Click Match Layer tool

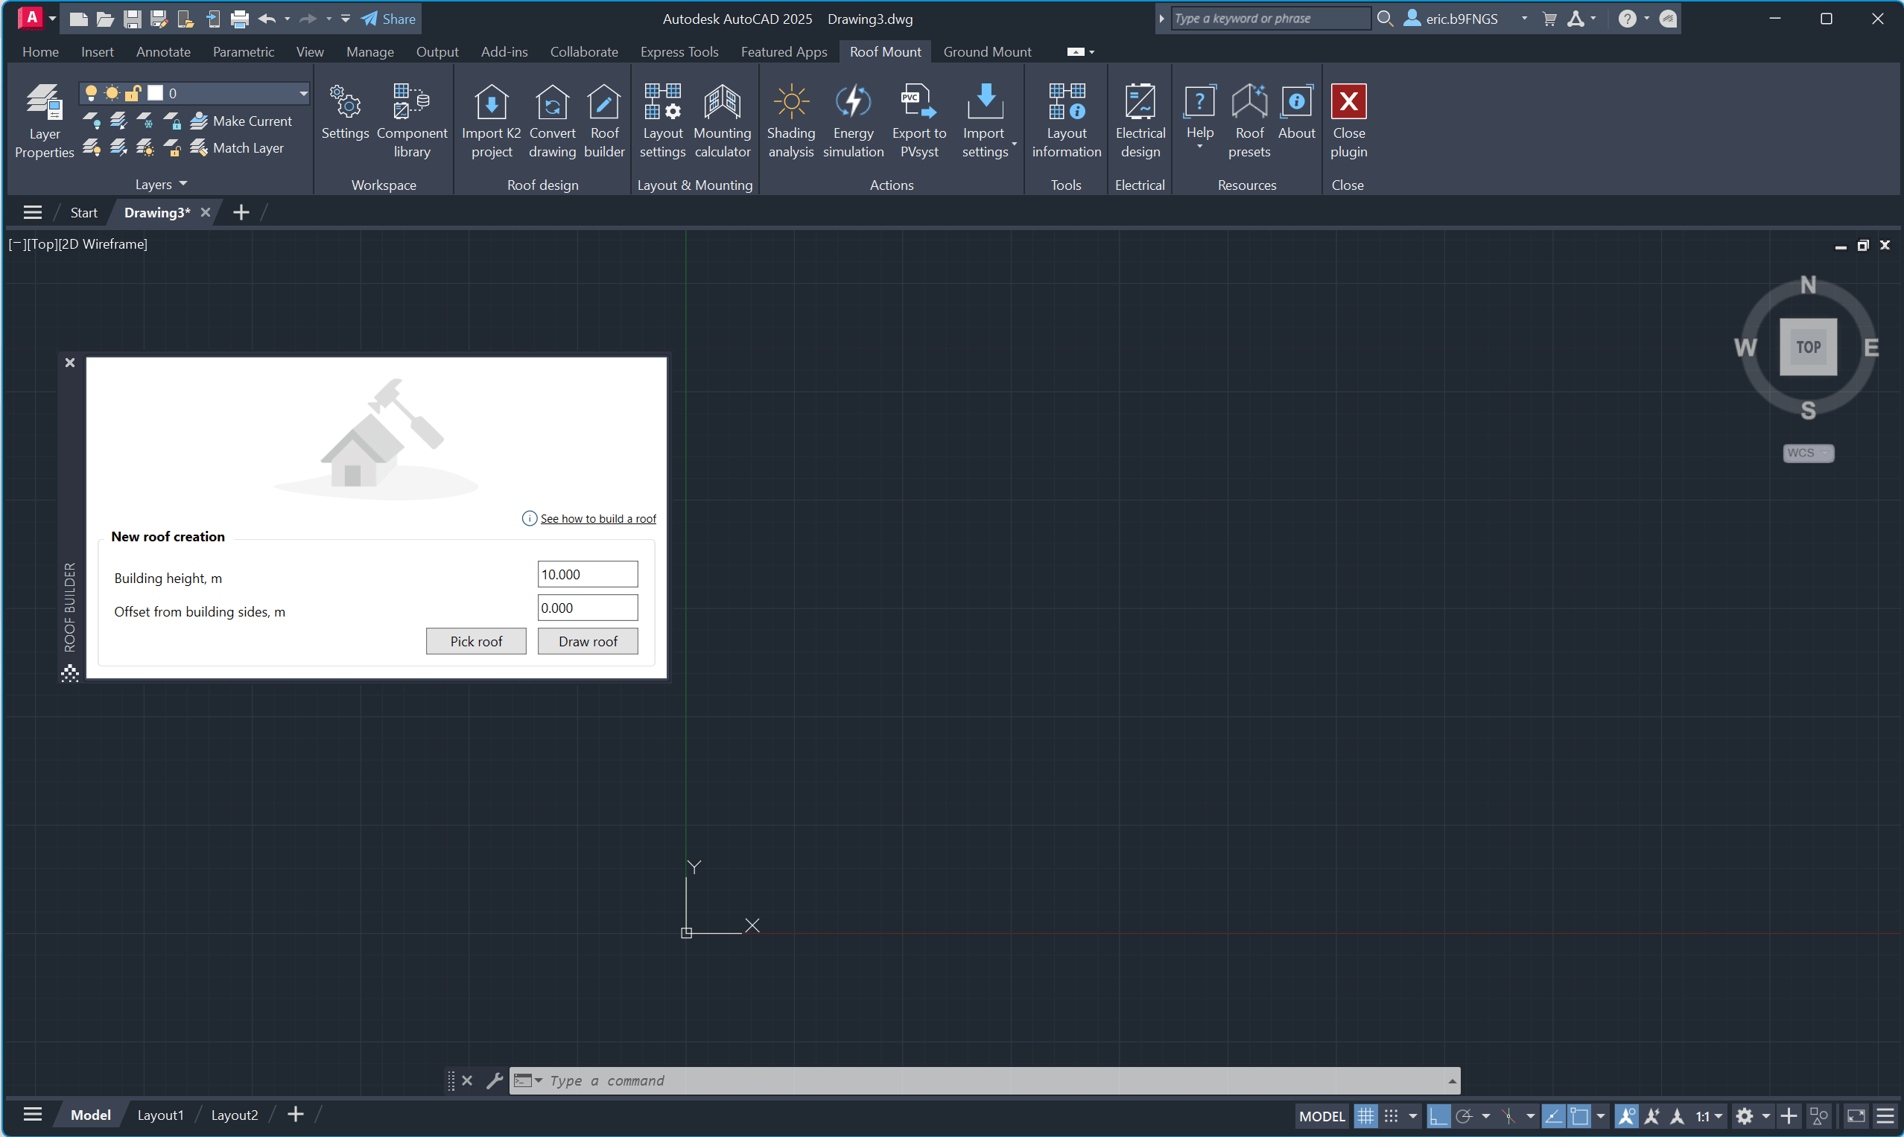(x=238, y=148)
